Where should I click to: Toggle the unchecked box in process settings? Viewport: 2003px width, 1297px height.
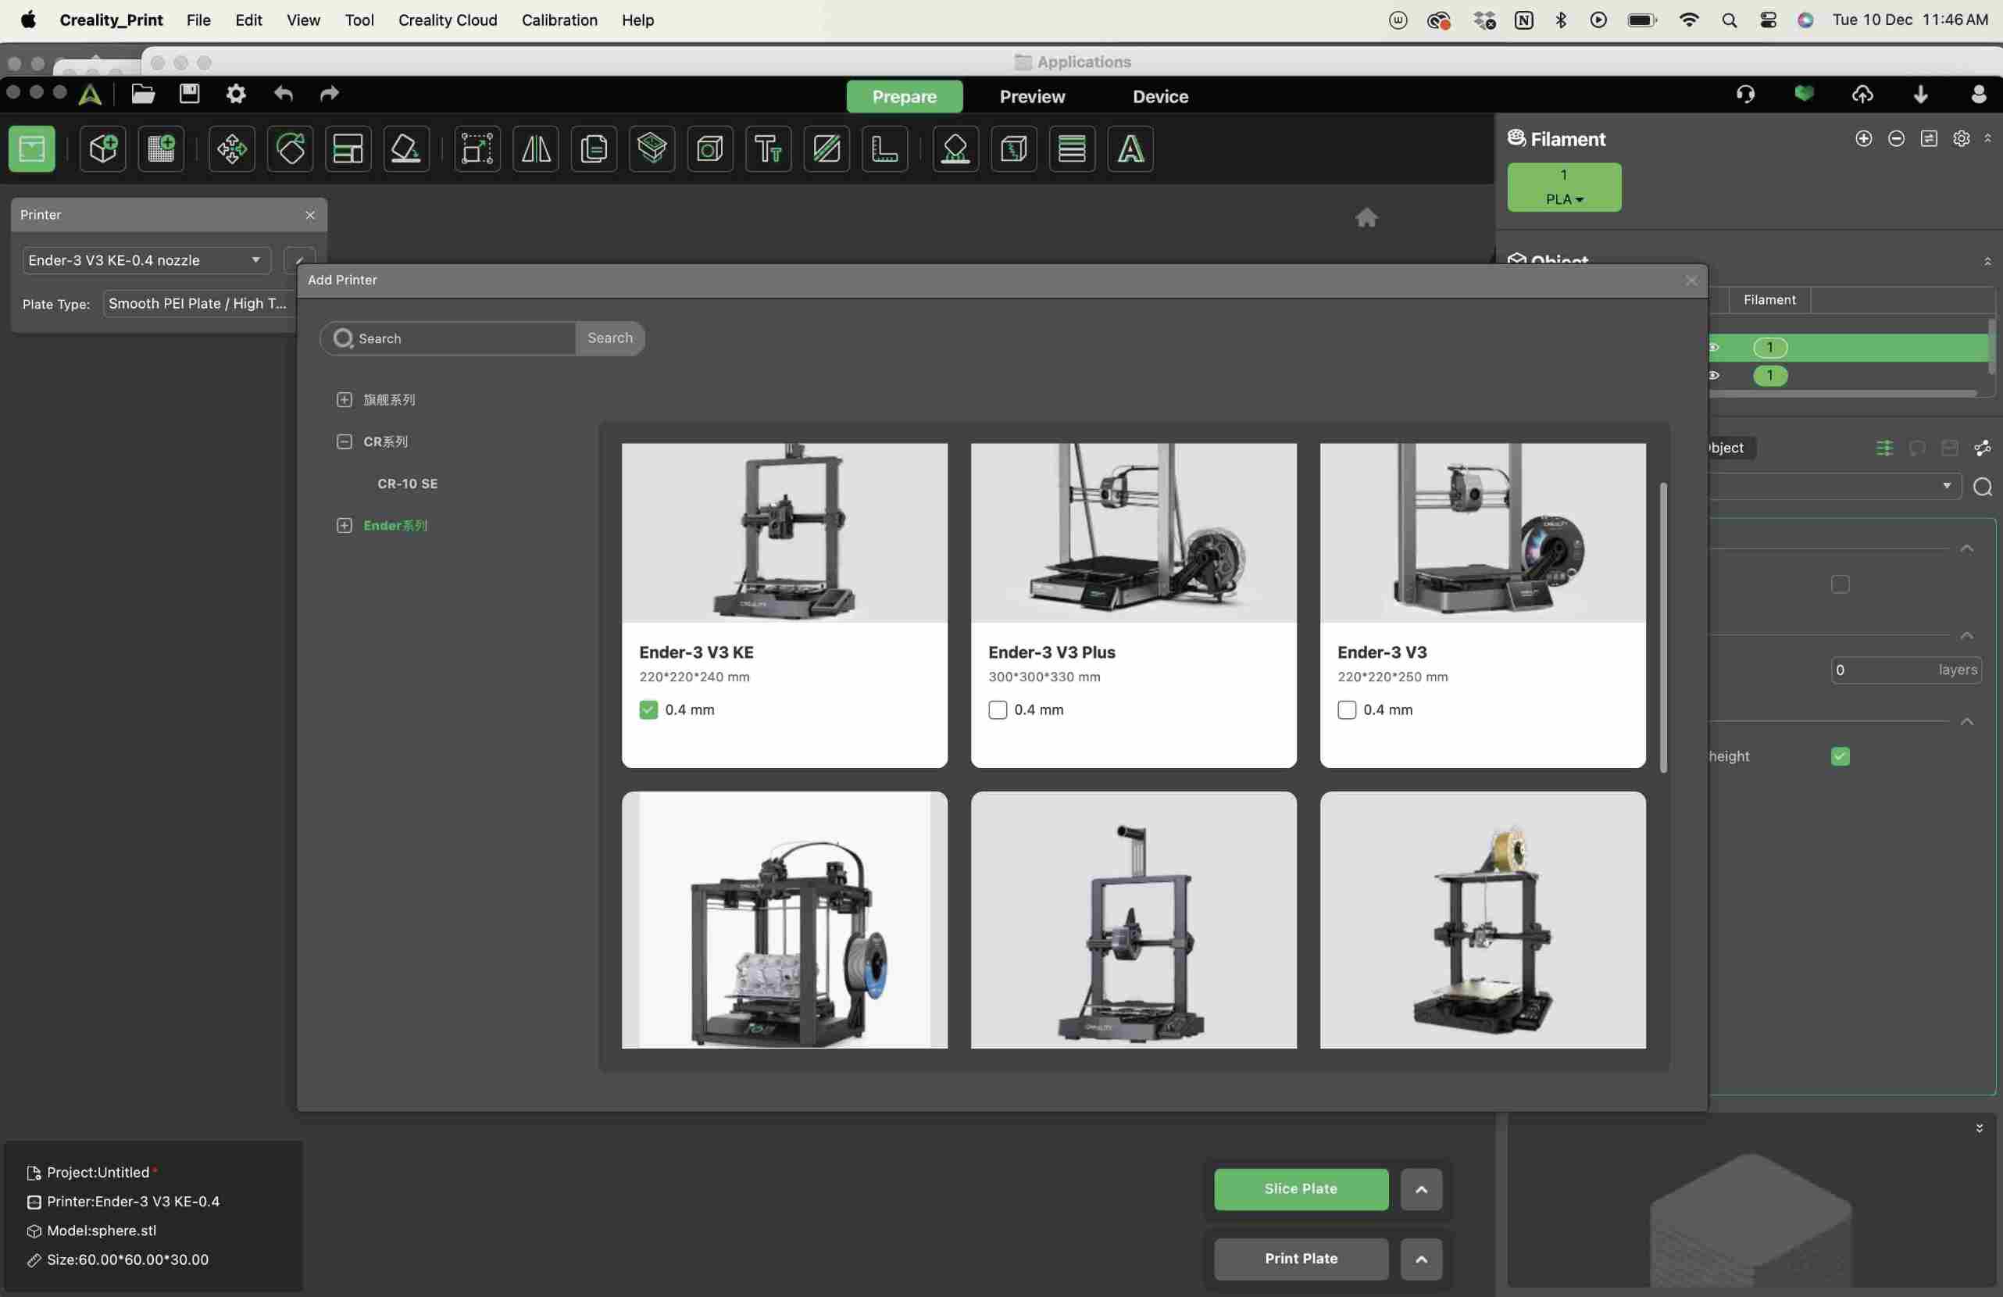click(x=1840, y=584)
